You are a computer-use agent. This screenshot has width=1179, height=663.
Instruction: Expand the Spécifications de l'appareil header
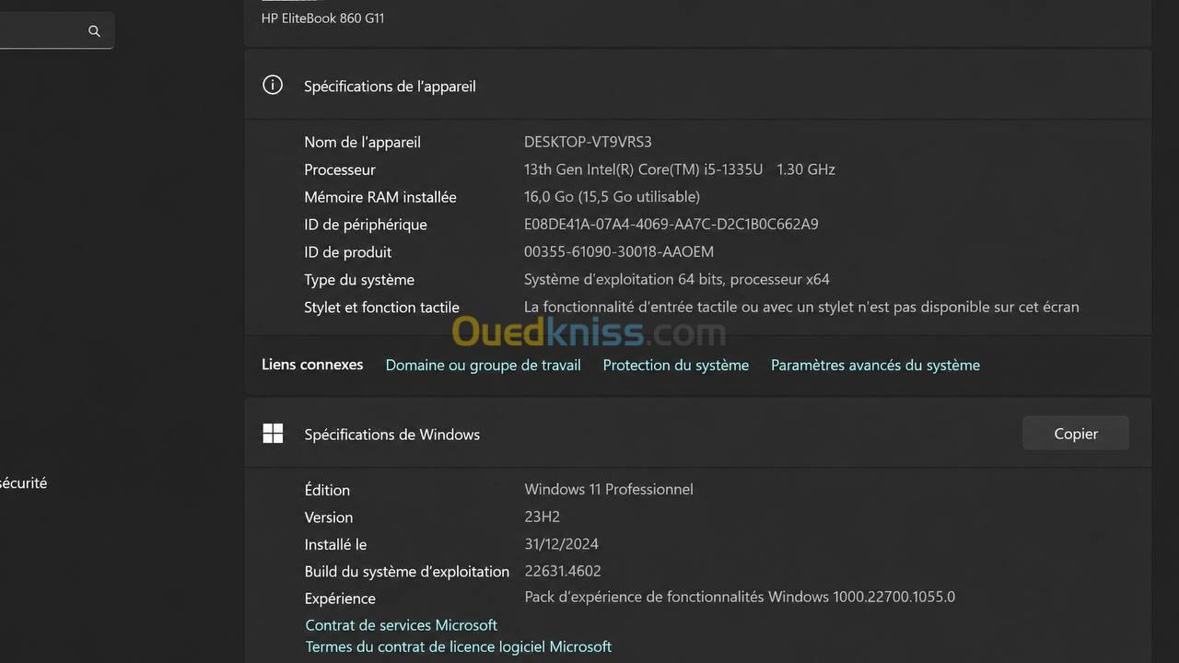pyautogui.click(x=697, y=85)
